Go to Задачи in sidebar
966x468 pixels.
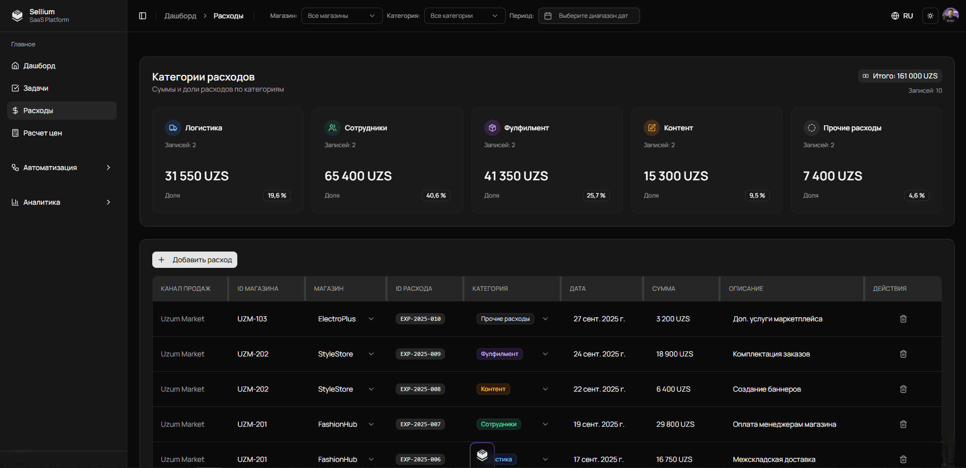point(36,88)
